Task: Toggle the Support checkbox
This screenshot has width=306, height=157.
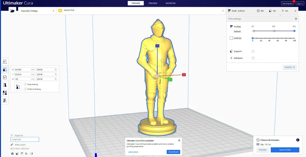Action: point(253,51)
